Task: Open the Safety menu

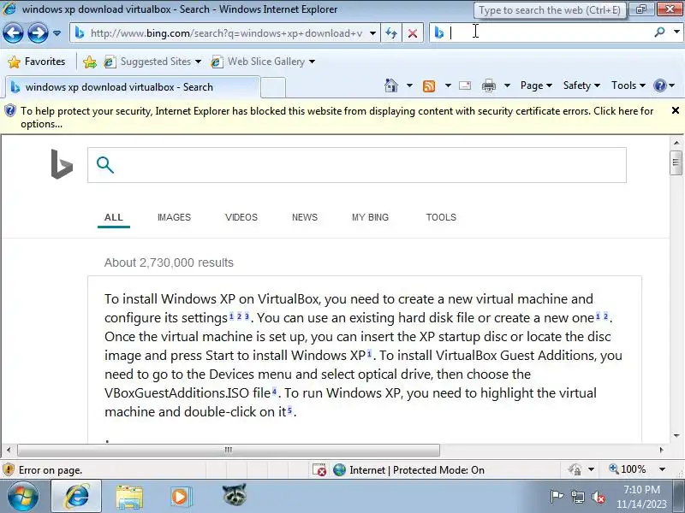Action: tap(581, 85)
